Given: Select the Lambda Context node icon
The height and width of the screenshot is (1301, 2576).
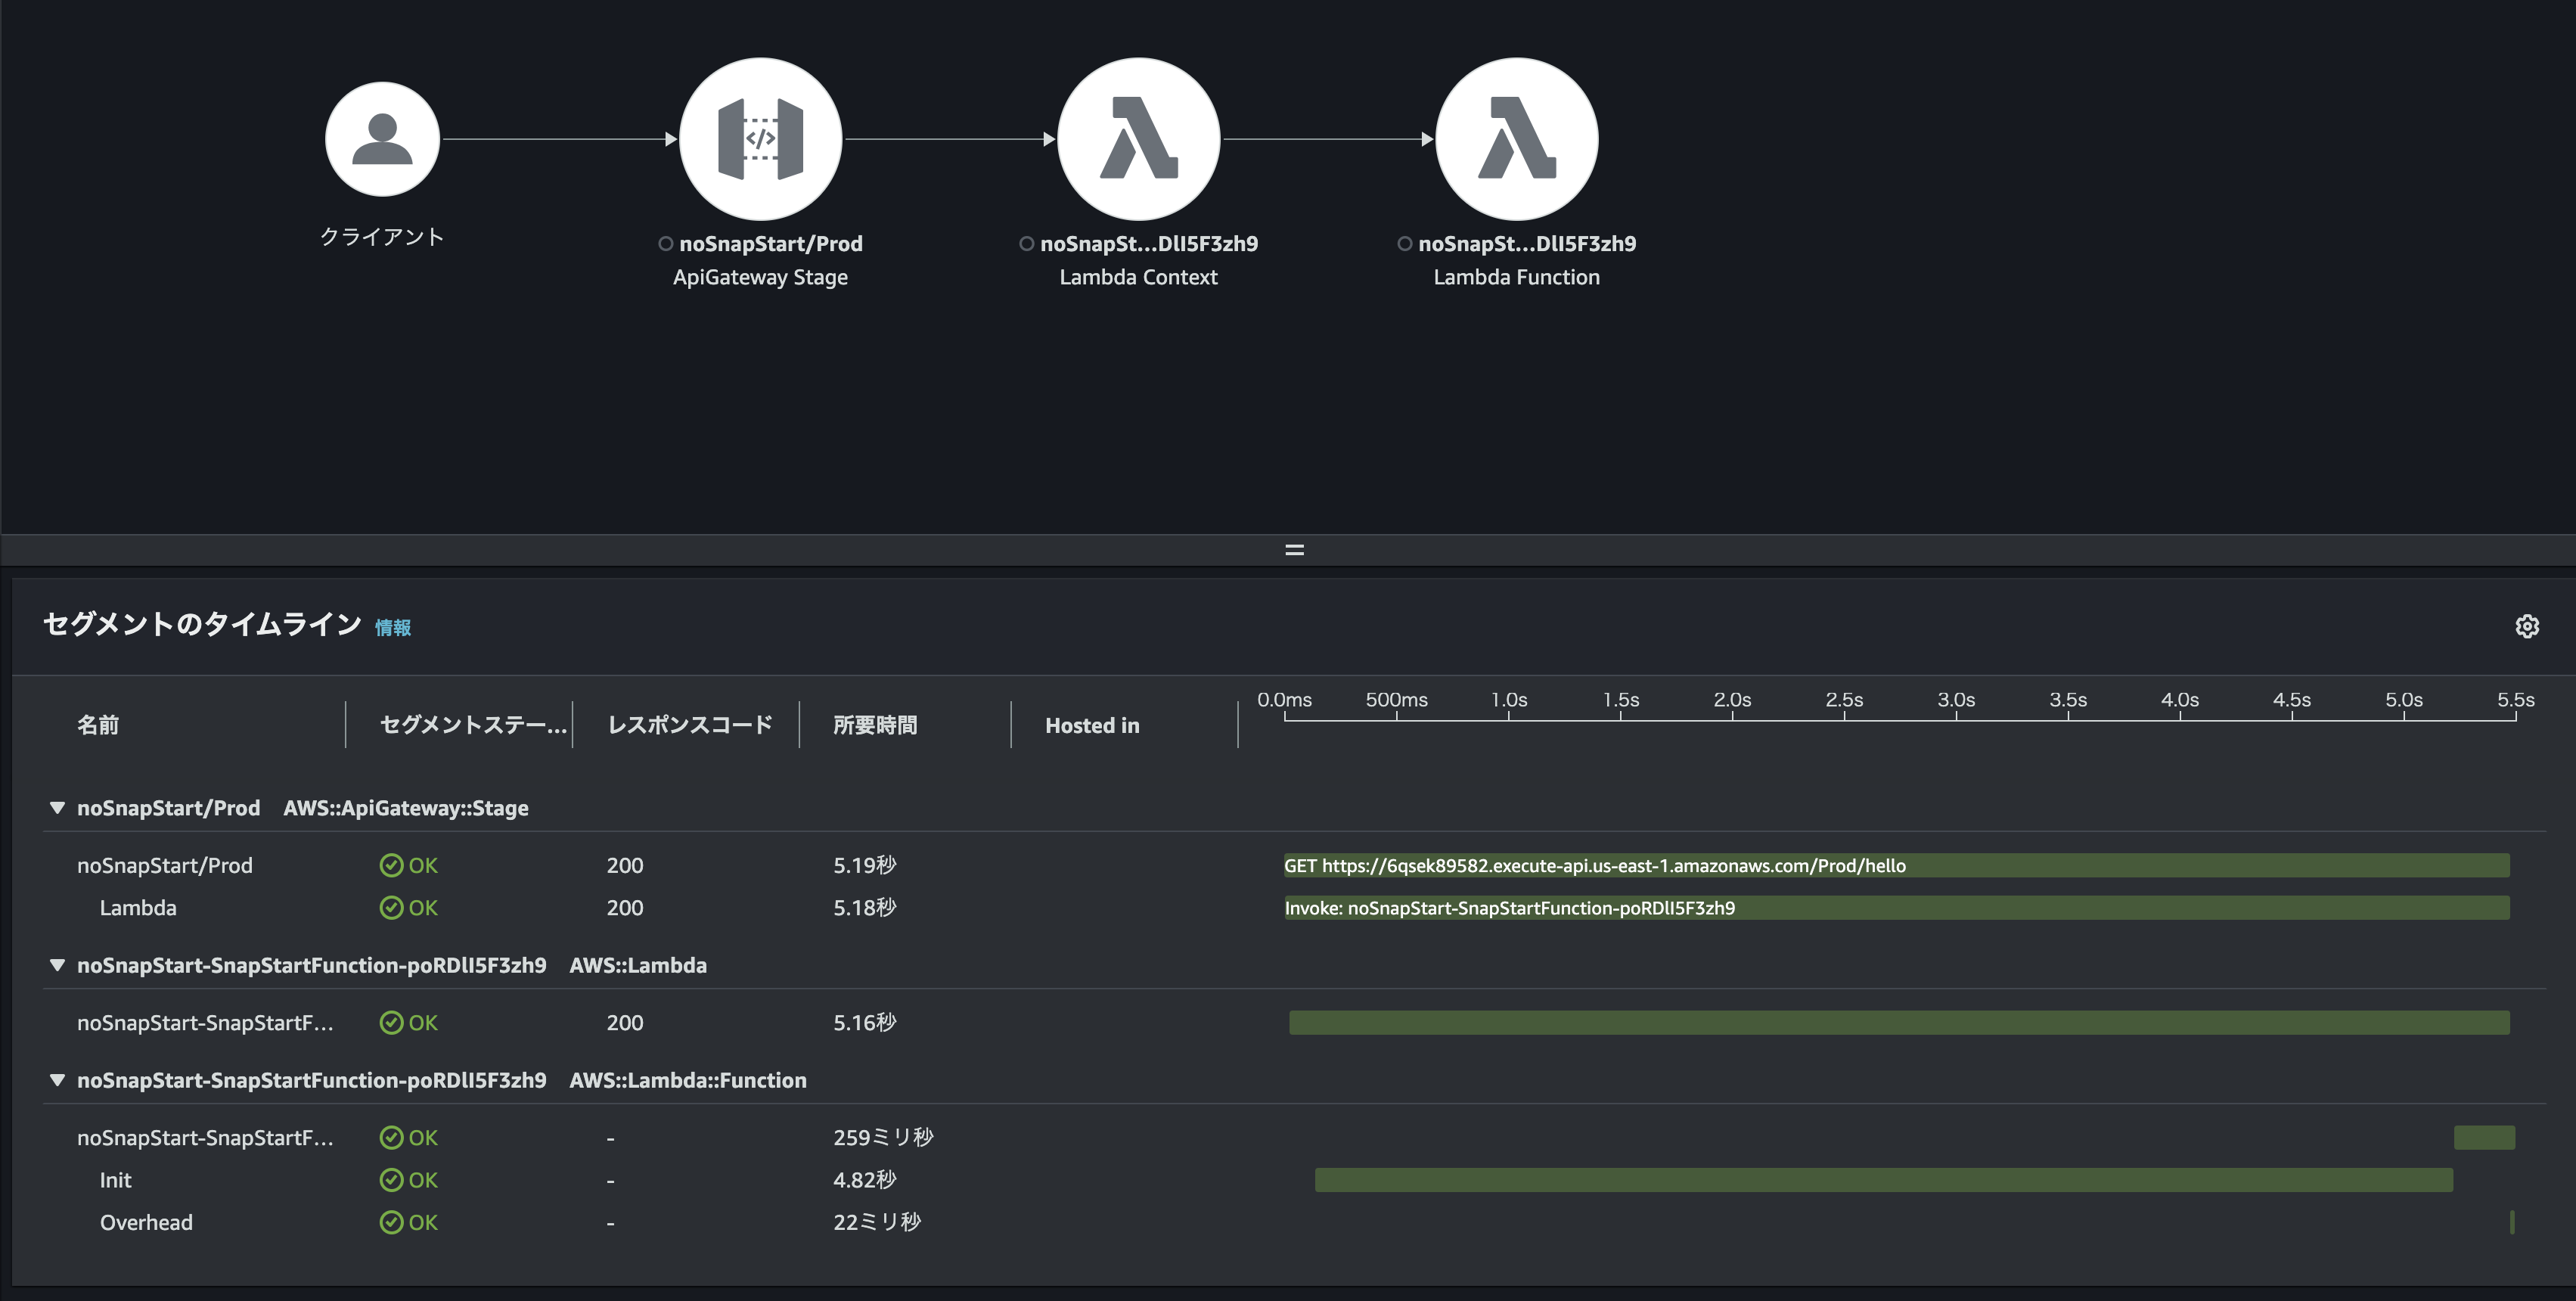Looking at the screenshot, I should [1140, 139].
